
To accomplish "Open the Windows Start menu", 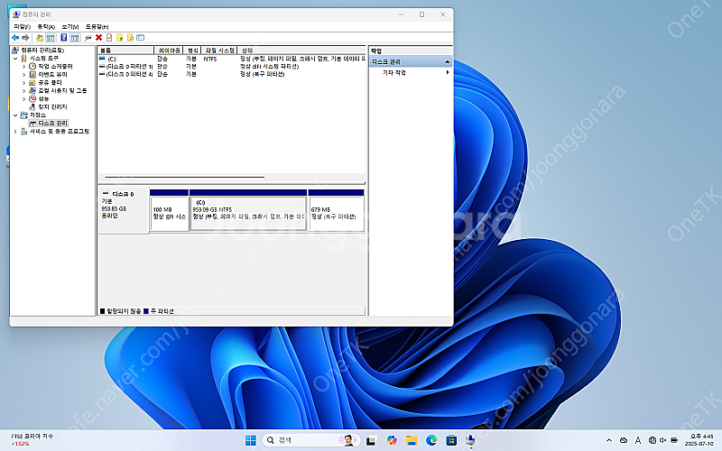I will [x=251, y=440].
